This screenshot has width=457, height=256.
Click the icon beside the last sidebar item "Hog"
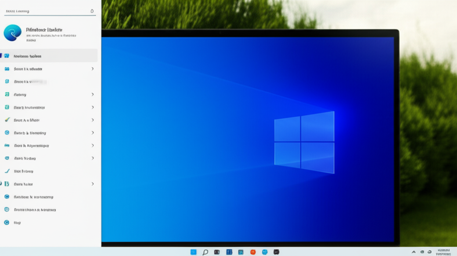click(7, 222)
